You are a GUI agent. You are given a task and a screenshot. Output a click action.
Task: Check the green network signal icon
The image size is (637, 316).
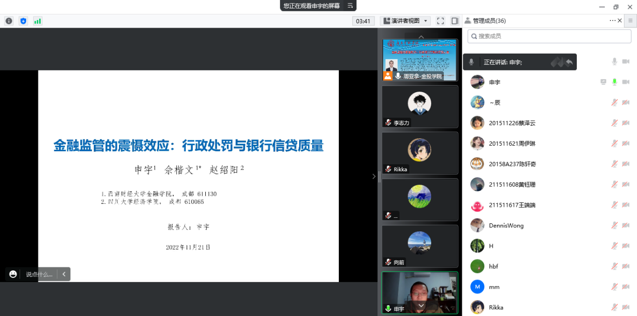(38, 21)
